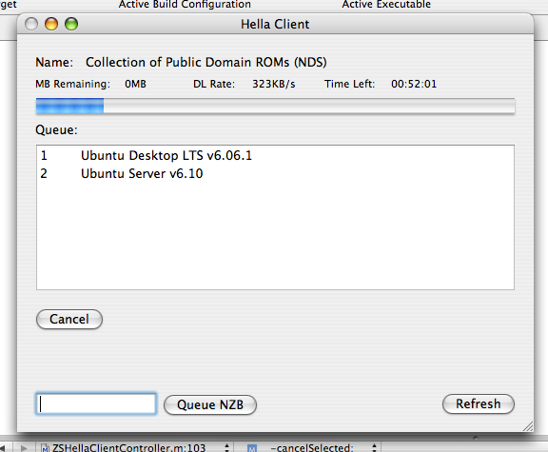Select queue row Ubuntu Server v6.10
This screenshot has height=452, width=548.
[275, 173]
